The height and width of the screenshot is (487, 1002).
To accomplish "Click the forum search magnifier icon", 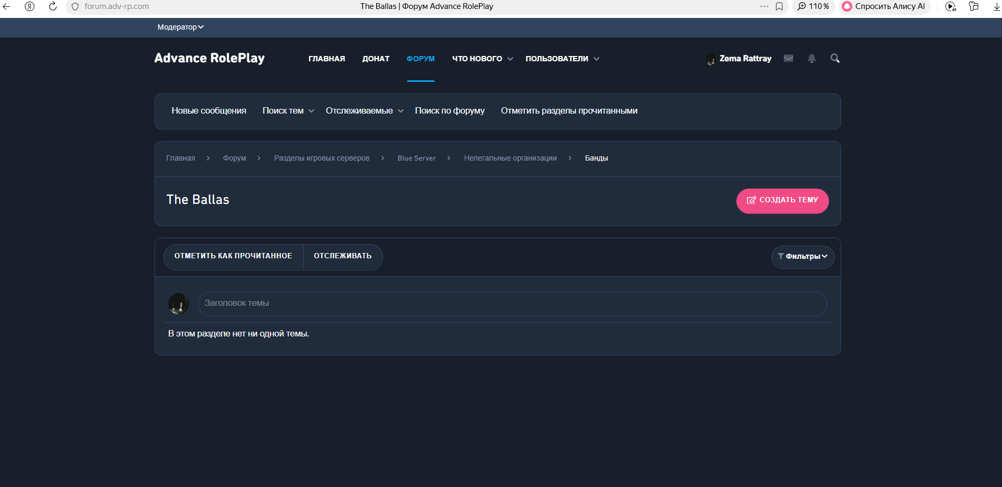I will (835, 59).
